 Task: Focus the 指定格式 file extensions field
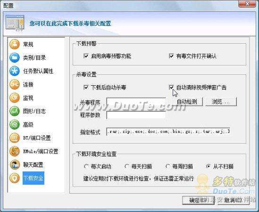pyautogui.click(x=168, y=131)
